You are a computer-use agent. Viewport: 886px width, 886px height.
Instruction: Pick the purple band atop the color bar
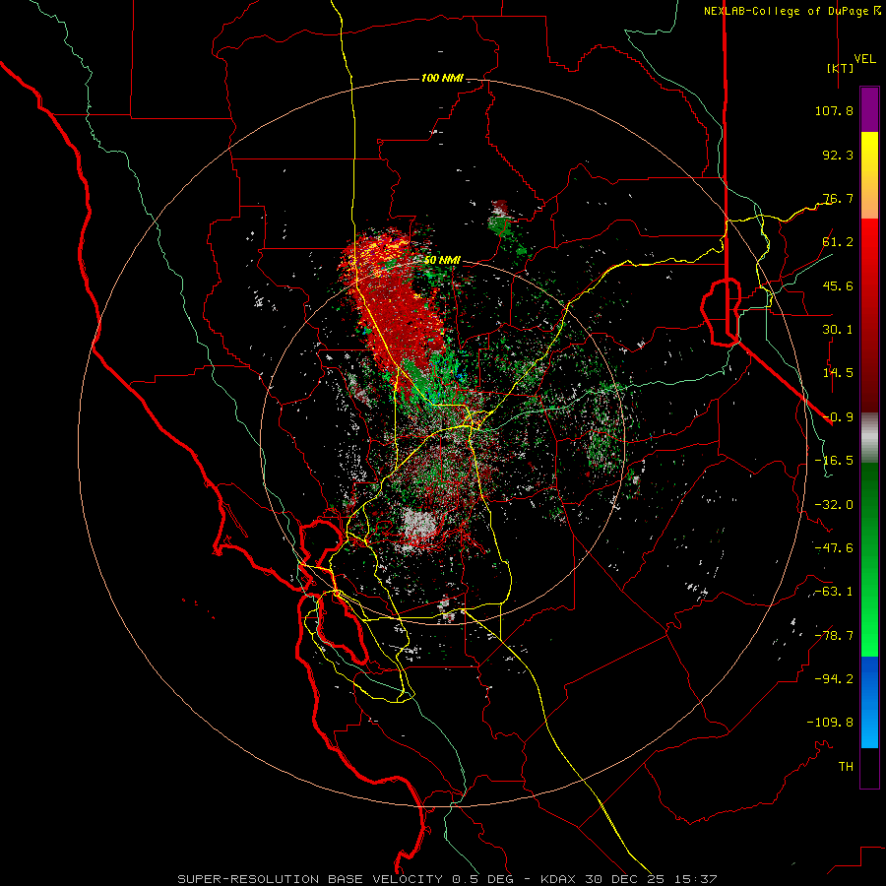click(x=869, y=109)
